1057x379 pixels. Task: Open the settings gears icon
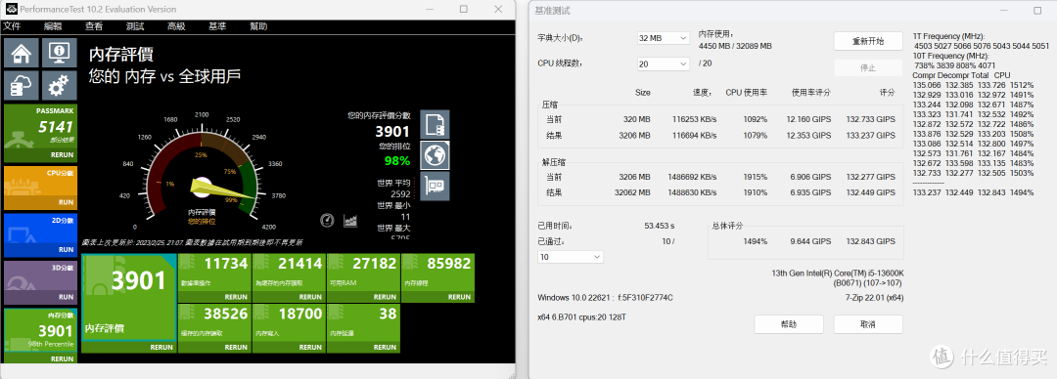click(59, 86)
